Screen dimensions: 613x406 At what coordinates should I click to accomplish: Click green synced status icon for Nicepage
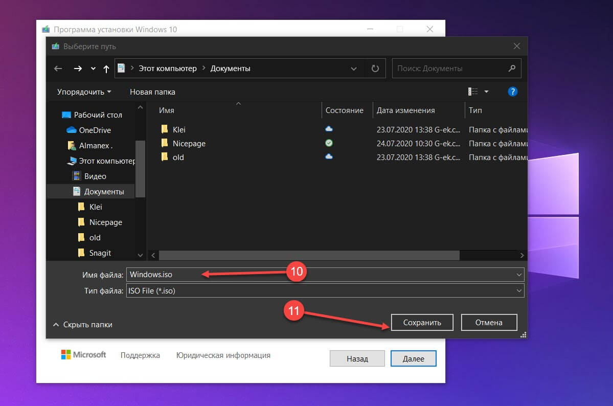click(x=329, y=143)
